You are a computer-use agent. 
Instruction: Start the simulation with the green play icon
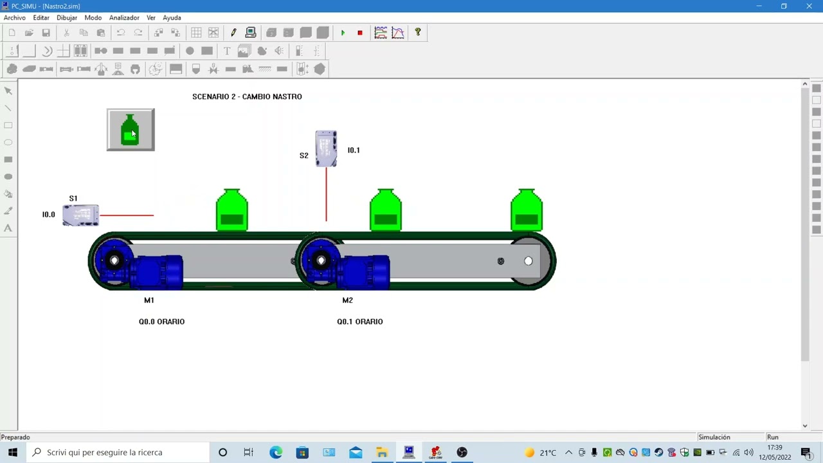[x=343, y=33]
